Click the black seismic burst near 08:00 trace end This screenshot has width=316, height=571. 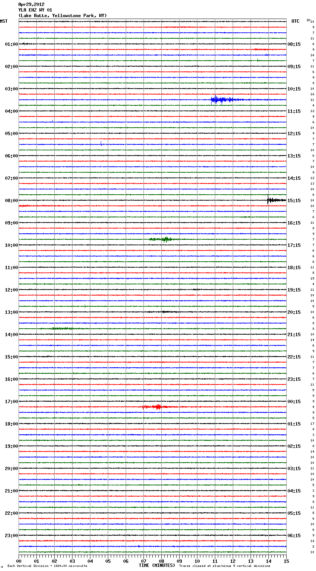pyautogui.click(x=276, y=200)
